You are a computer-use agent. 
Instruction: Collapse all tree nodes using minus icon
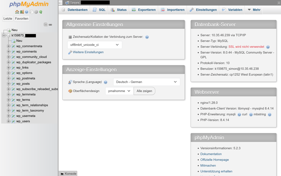coord(46,25)
